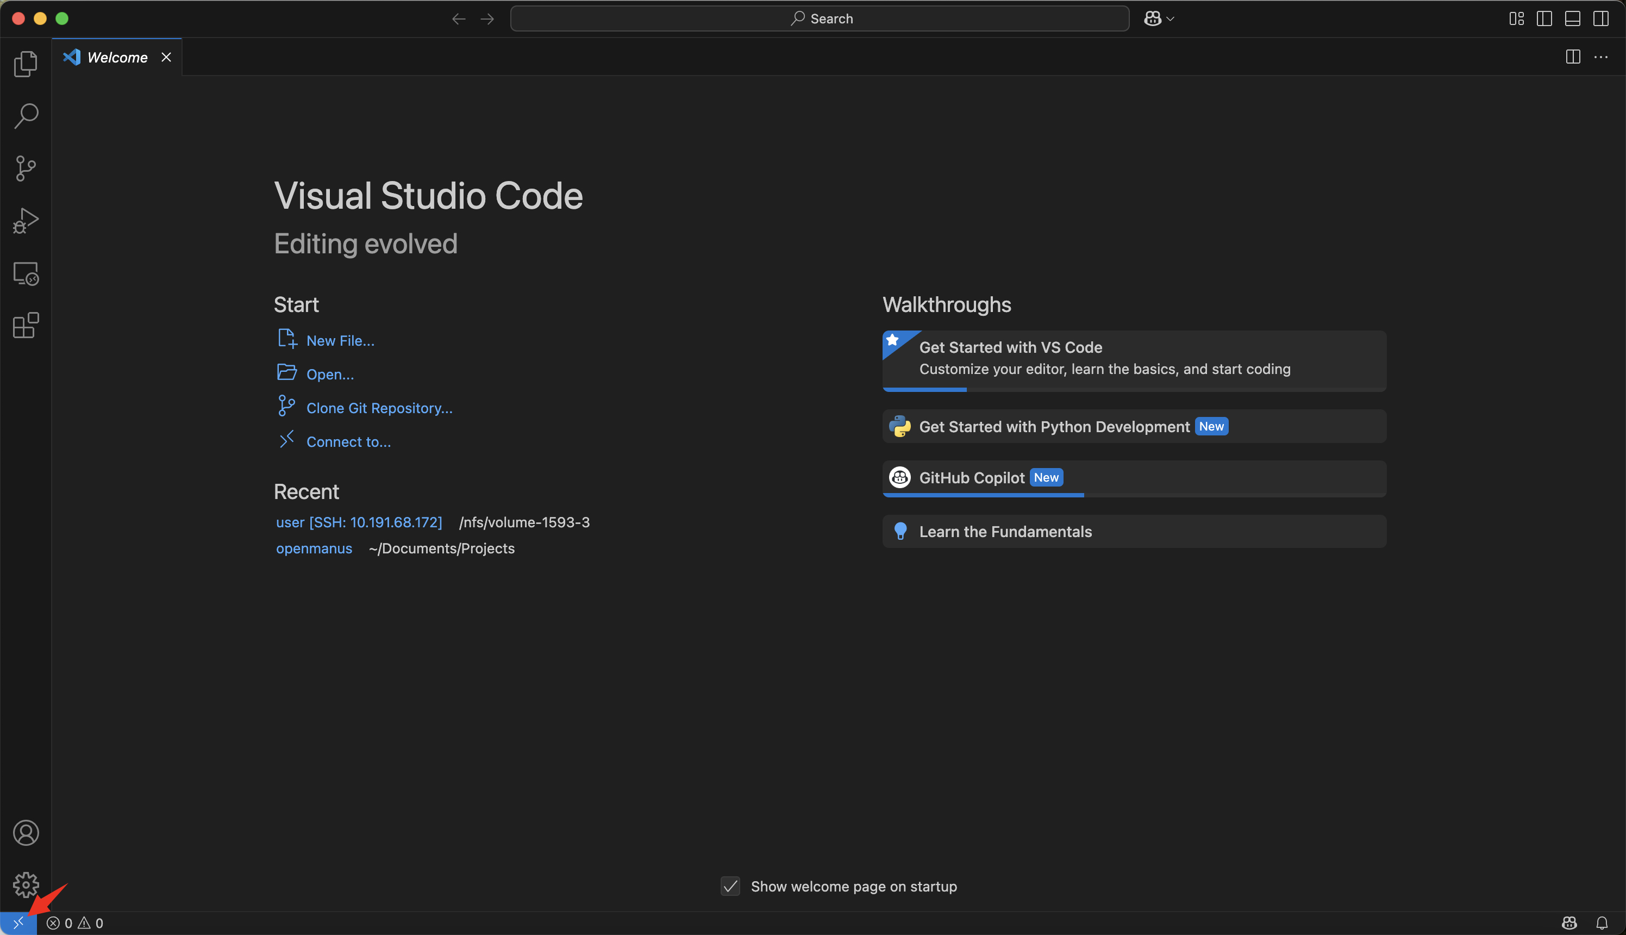This screenshot has width=1626, height=935.
Task: Click the /nfs/volume-1593-3 path text
Action: pos(524,522)
